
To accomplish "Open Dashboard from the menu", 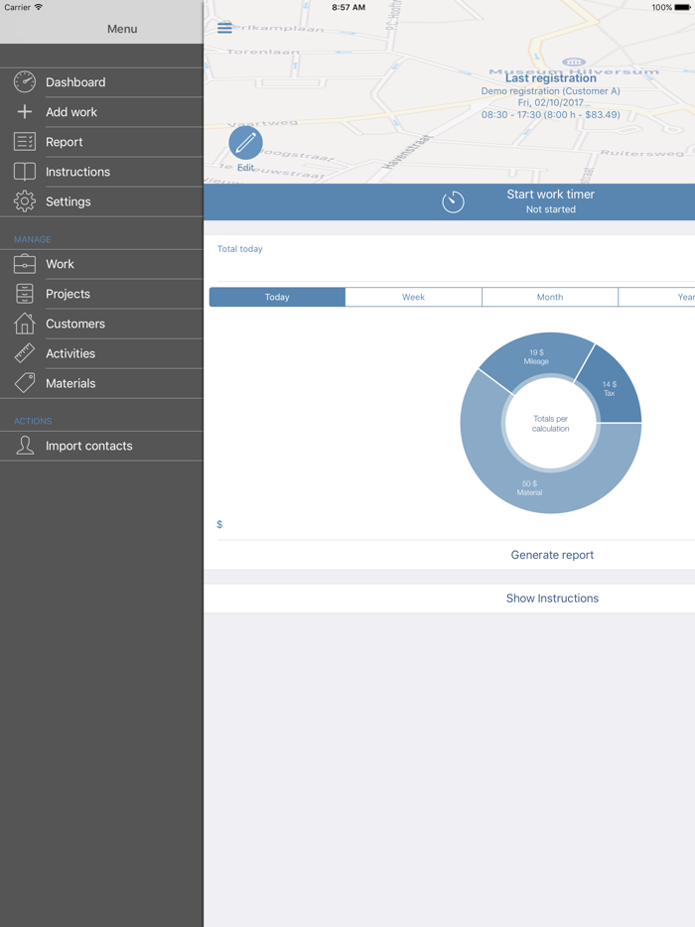I will tap(101, 82).
